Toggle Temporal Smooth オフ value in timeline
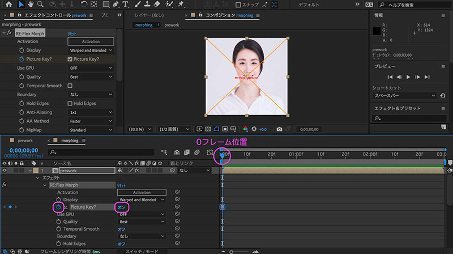Image resolution: width=453 pixels, height=254 pixels. coord(121,229)
